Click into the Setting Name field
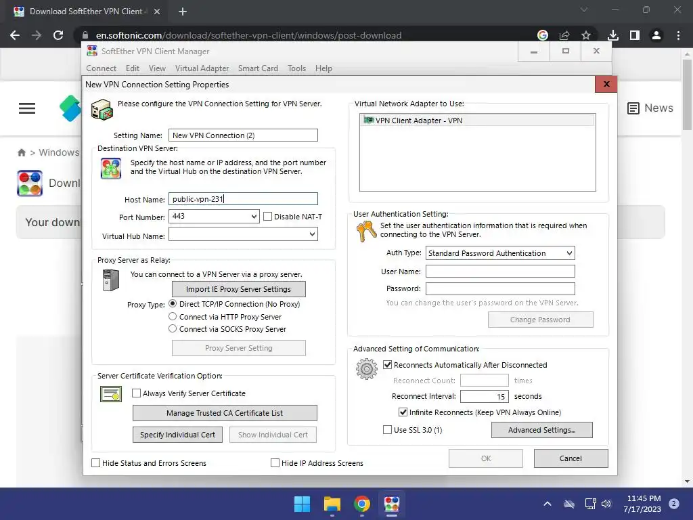 coord(243,135)
